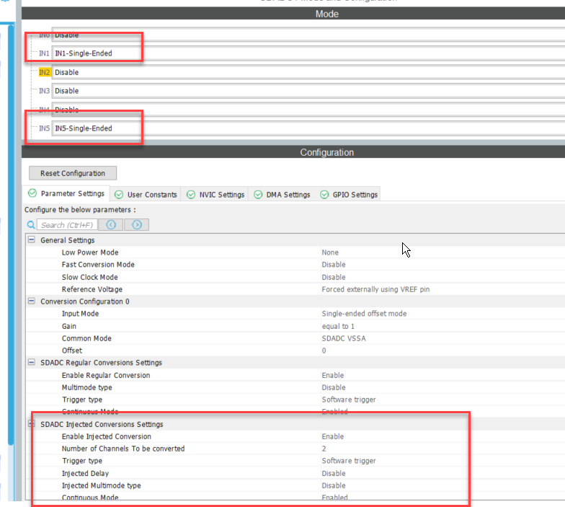Select Reference Voltage value Forced externally
The width and height of the screenshot is (565, 507).
pos(375,290)
